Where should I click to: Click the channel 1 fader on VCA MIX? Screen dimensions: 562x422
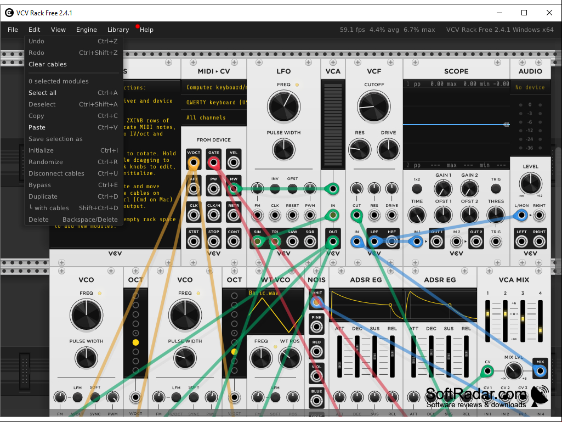487,321
